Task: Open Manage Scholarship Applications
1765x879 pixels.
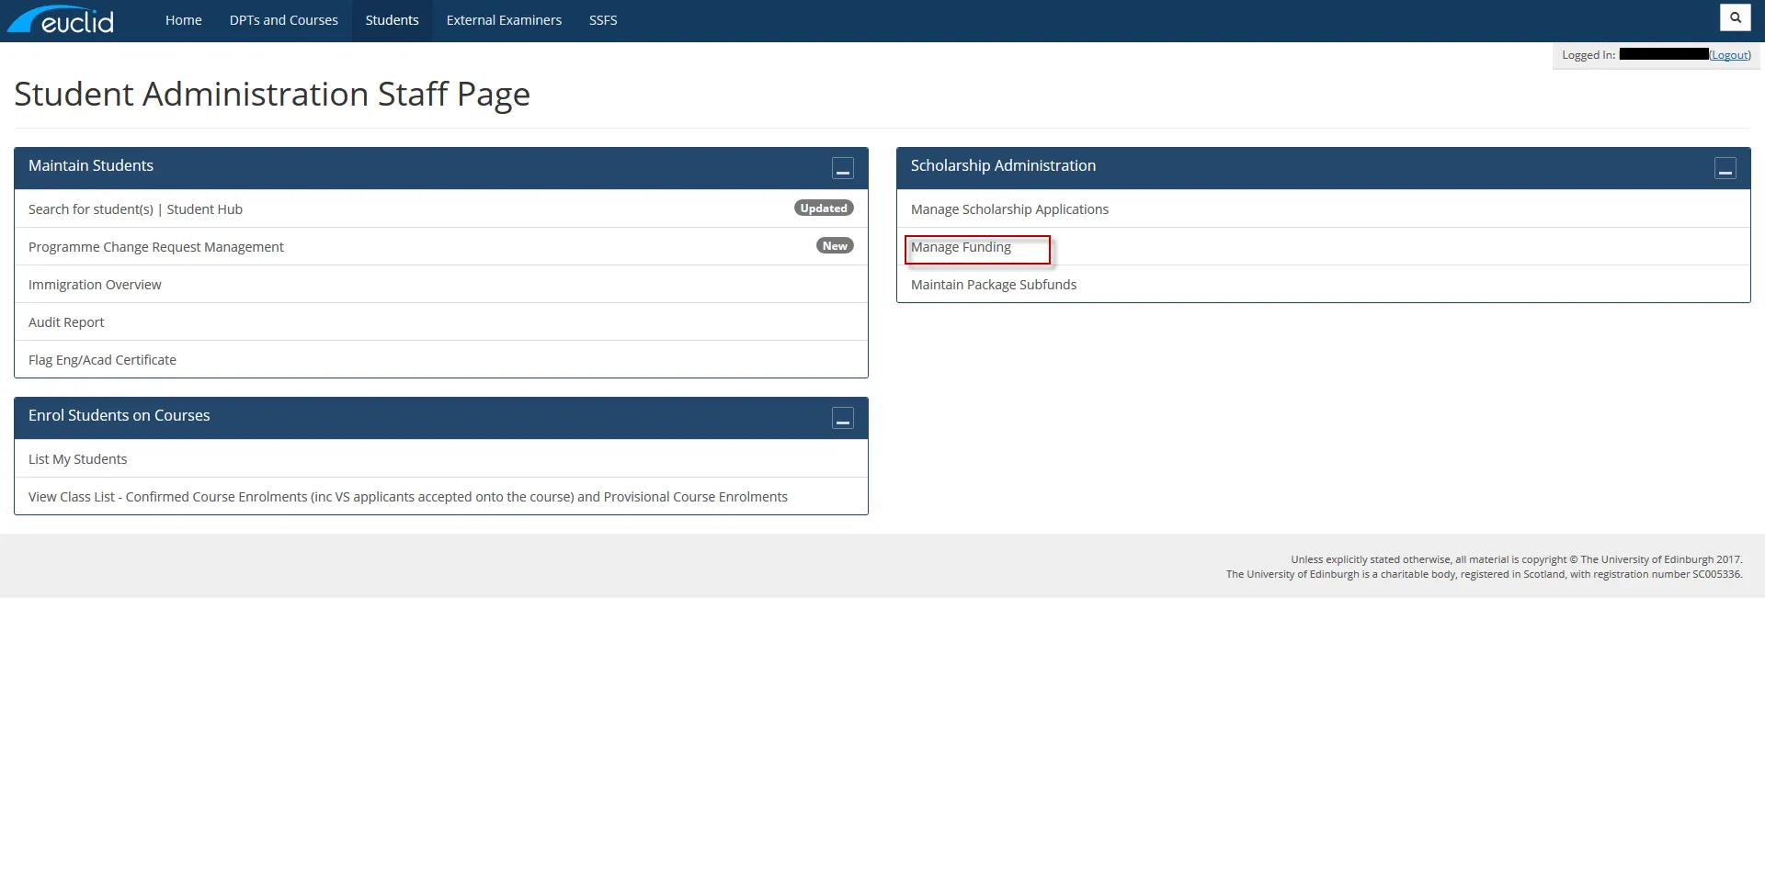Action: 1008,208
